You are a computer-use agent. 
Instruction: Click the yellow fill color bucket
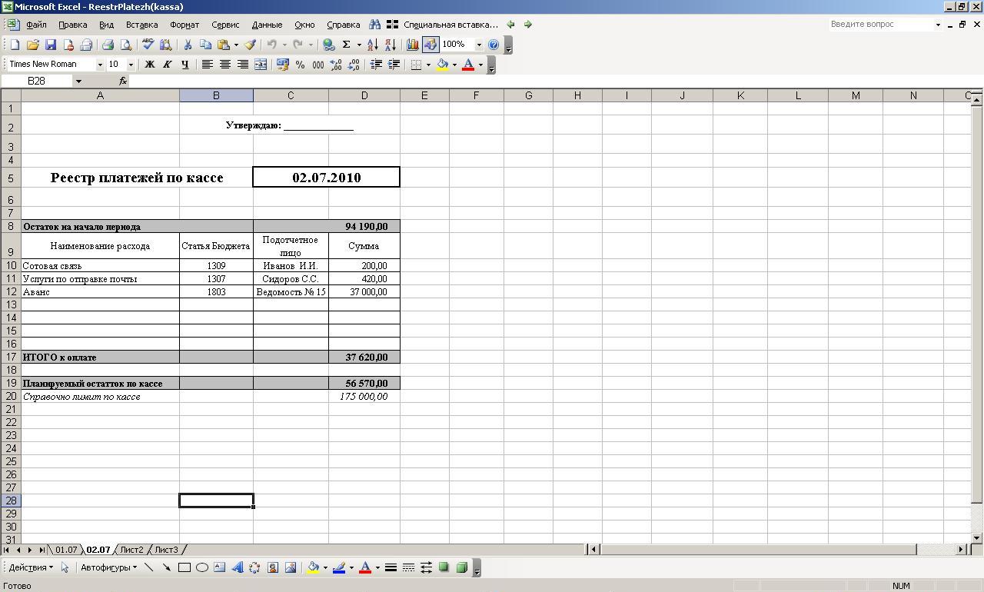click(x=442, y=65)
